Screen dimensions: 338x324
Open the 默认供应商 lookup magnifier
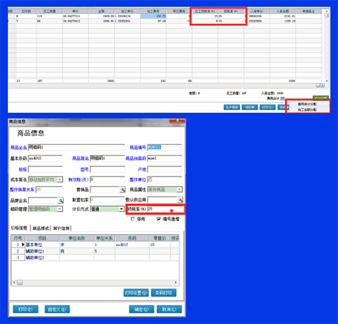point(180,200)
